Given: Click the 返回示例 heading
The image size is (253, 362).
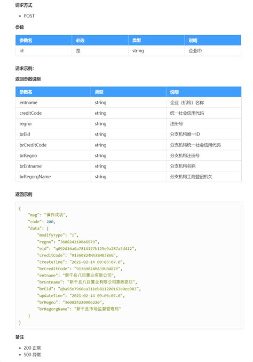Looking at the screenshot, I should [x=24, y=194].
